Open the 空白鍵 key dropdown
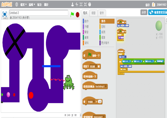 tap(93, 66)
